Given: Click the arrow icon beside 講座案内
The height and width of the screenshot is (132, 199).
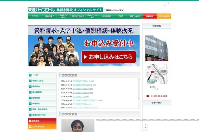Looking at the screenshot, I should point(30,86).
